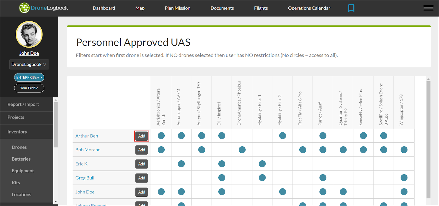Click the ENTERPRISE + > button
The image size is (439, 206).
[29, 77]
